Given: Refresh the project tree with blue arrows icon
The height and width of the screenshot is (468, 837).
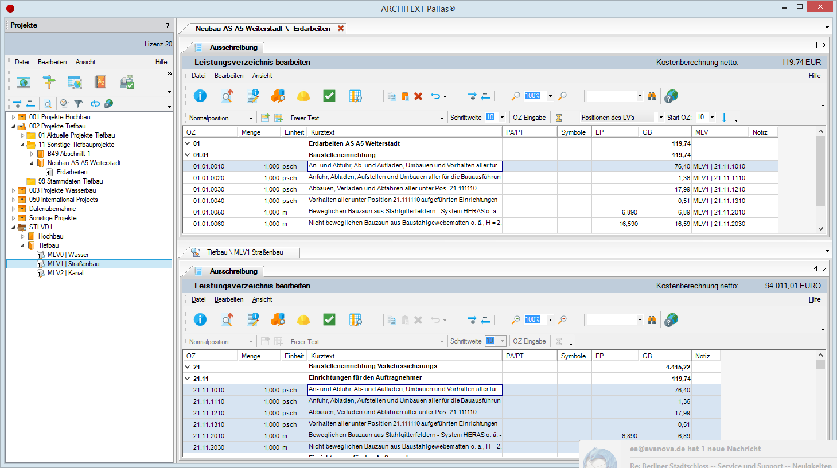Looking at the screenshot, I should (x=95, y=104).
